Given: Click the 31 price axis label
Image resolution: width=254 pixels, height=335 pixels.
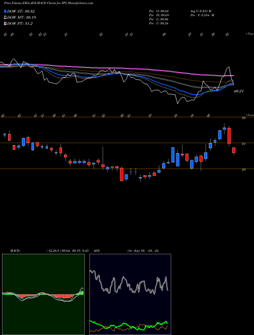Looking at the screenshot, I should tap(243, 144).
